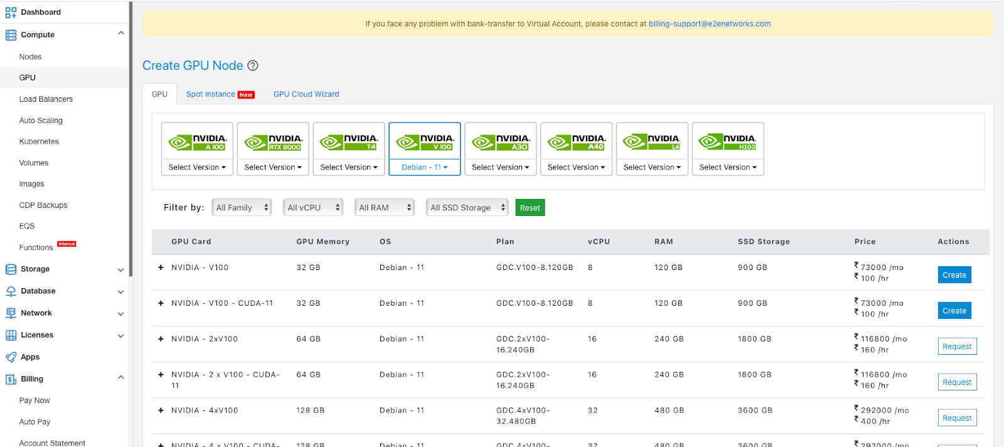Open A30 Select Version dropdown
Viewport: 1004px width, 447px height.
pyautogui.click(x=501, y=168)
